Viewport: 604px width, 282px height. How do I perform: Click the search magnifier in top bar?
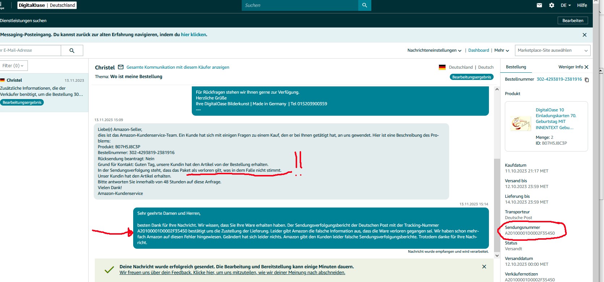coord(364,5)
